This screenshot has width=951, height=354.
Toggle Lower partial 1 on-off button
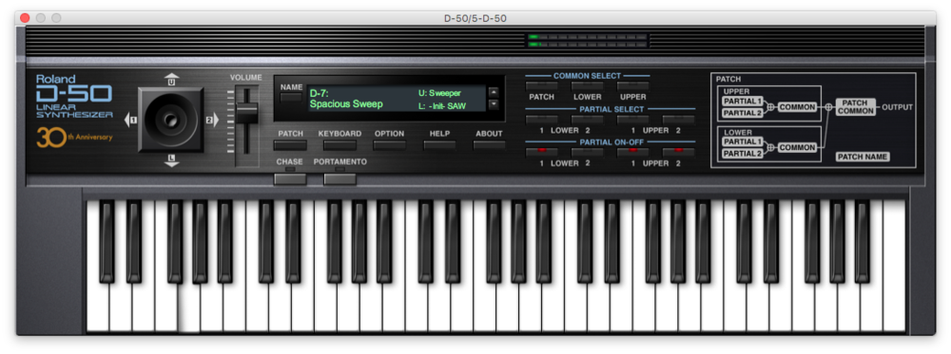(542, 151)
